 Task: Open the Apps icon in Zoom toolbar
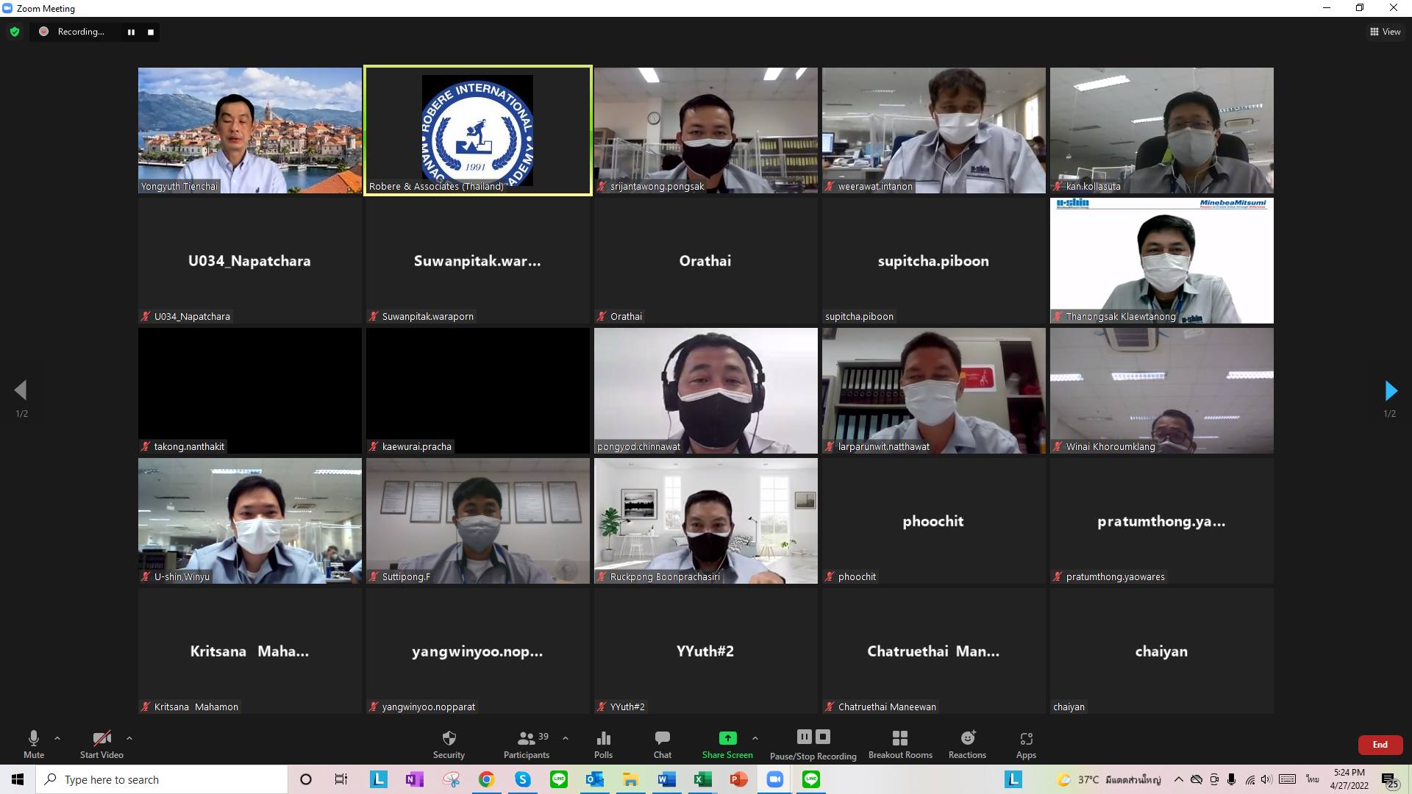(x=1026, y=738)
